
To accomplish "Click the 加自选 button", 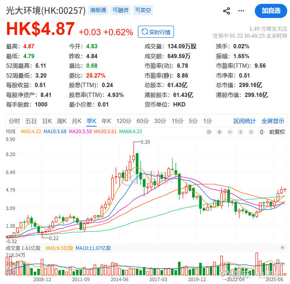I will click(x=271, y=11).
